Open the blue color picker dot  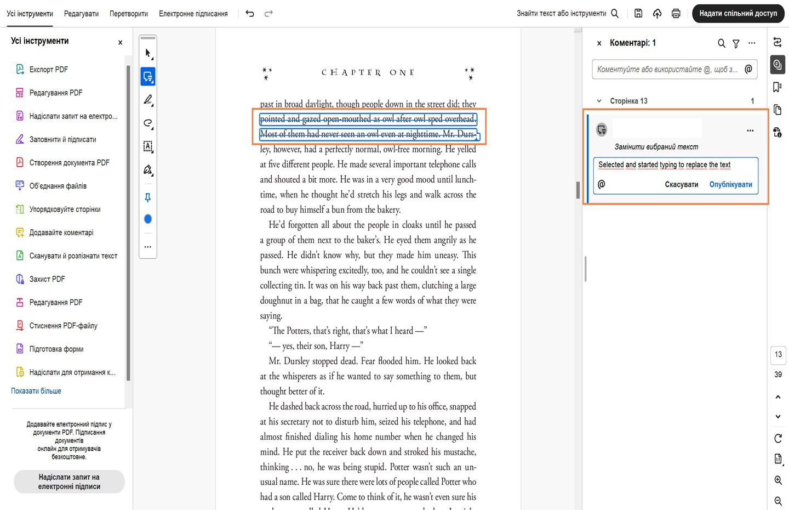pos(148,219)
